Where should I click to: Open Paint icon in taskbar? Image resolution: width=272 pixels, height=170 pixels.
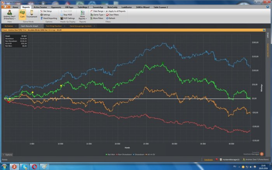(44, 167)
